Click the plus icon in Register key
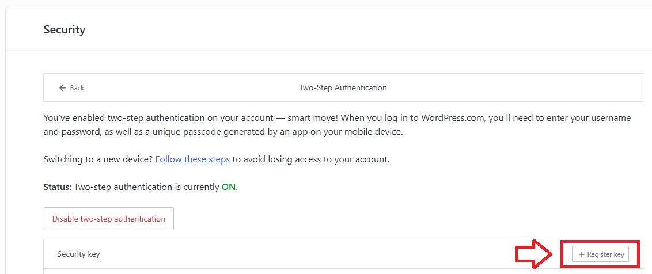Screen dimensions: 652x274 [581, 254]
